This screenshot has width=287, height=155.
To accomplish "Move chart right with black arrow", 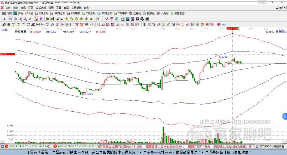I will [x=62, y=19].
